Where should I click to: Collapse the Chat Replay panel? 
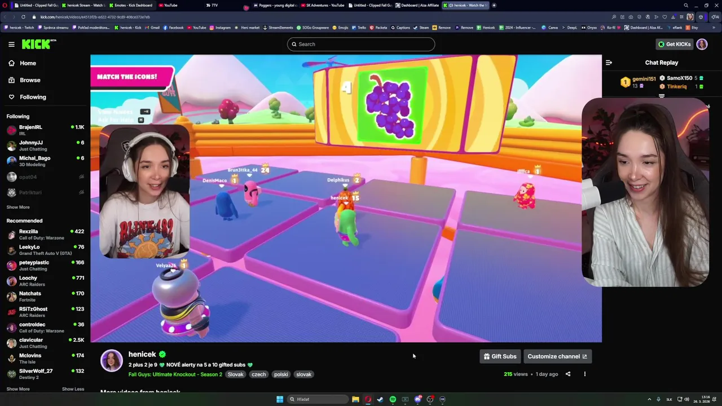pos(609,63)
